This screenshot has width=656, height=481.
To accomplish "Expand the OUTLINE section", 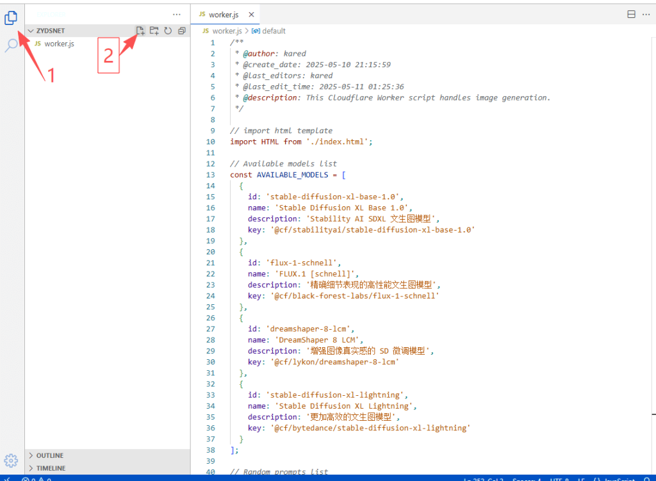I will [x=49, y=455].
